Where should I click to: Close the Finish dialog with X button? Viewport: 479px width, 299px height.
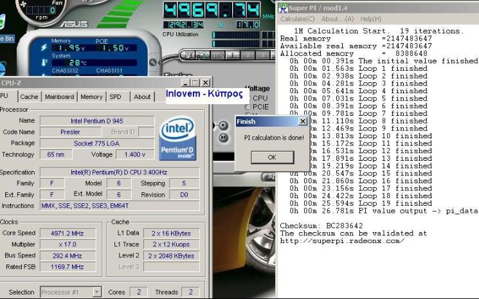[303, 121]
